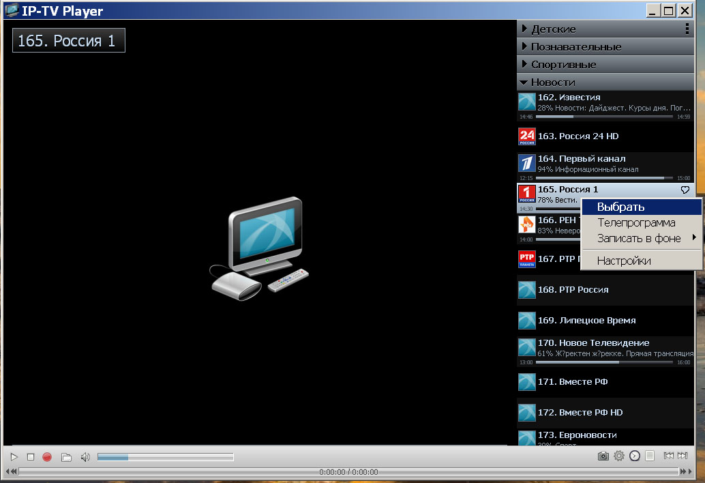Stop playback with the stop button
This screenshot has width=705, height=483.
(x=31, y=457)
